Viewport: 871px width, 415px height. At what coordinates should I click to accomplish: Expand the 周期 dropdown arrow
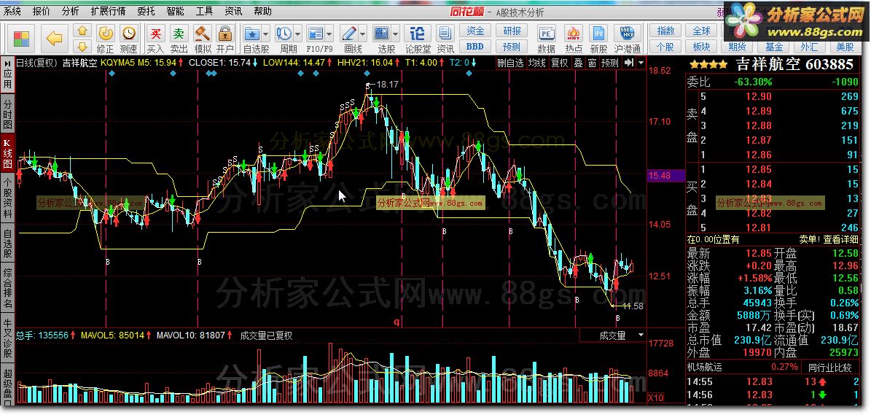[297, 33]
